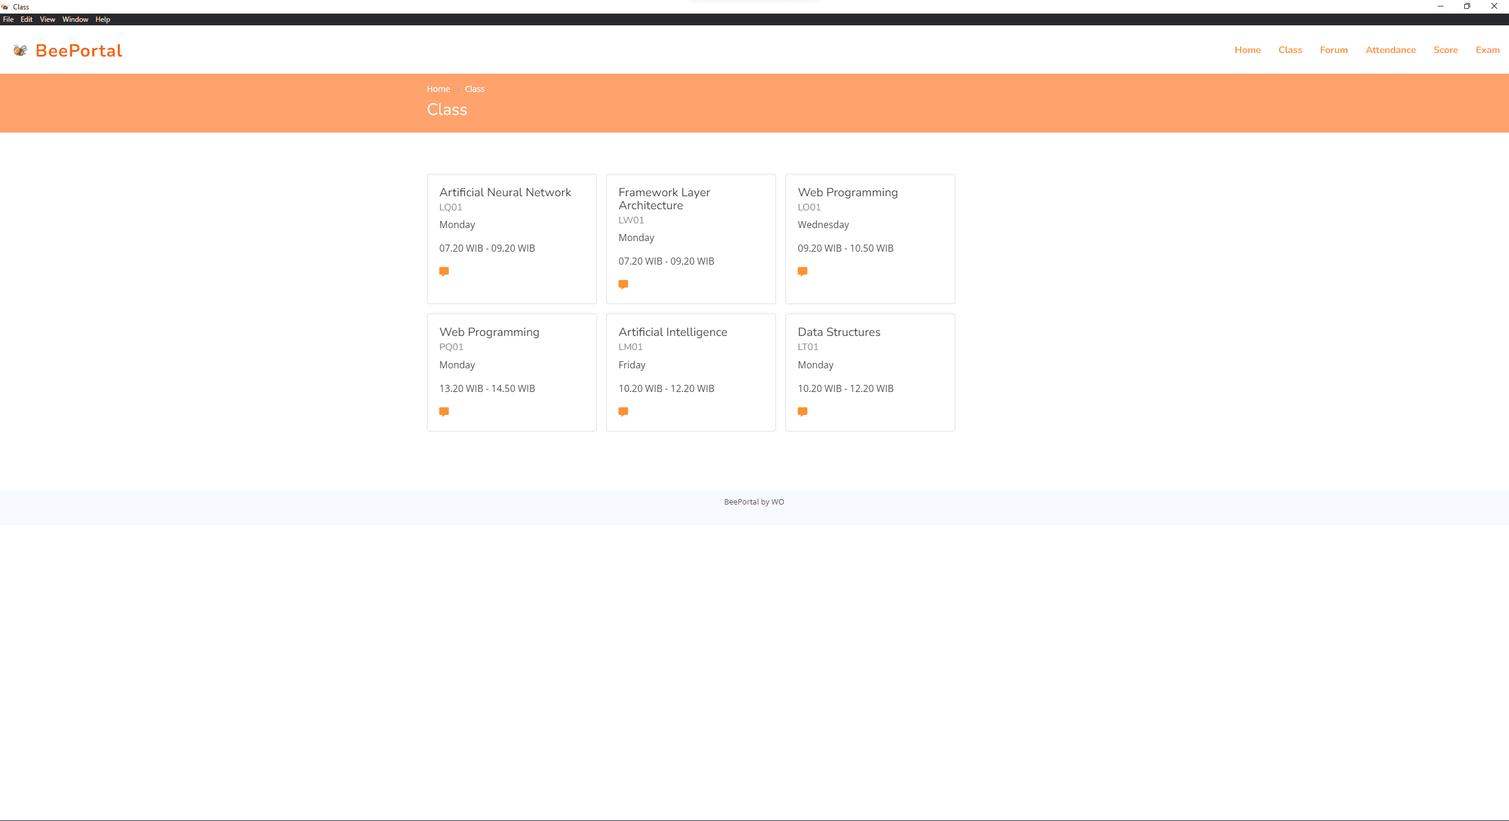Navigate to the Forum page
Screen dimensions: 1509x821
(1333, 50)
